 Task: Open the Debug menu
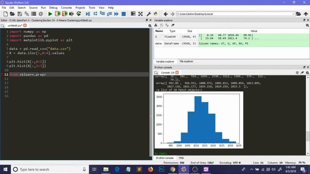[x=53, y=8]
